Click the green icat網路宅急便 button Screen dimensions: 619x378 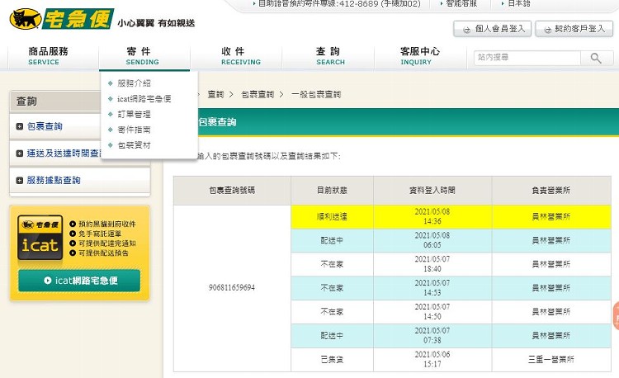(x=79, y=281)
